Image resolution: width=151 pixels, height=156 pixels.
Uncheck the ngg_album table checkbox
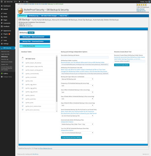[x=22, y=84]
